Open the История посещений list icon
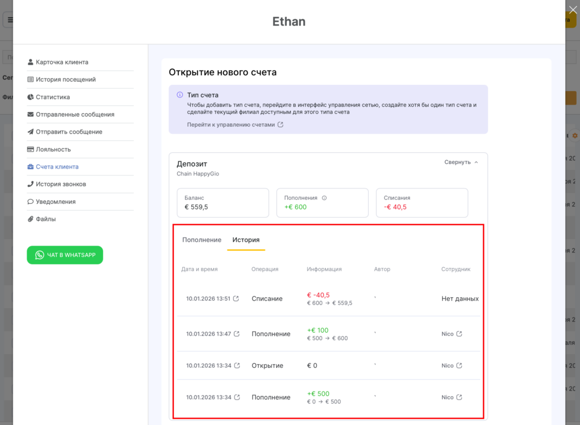The image size is (580, 425). (x=31, y=80)
